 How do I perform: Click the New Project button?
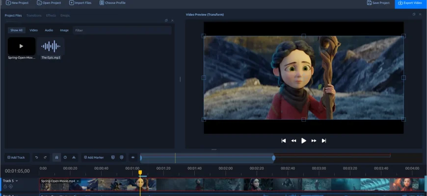(x=17, y=3)
